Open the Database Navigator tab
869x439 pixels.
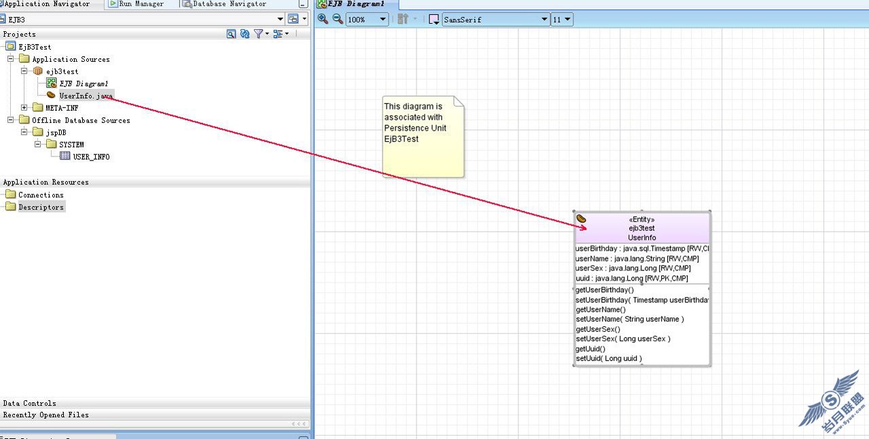pos(225,4)
